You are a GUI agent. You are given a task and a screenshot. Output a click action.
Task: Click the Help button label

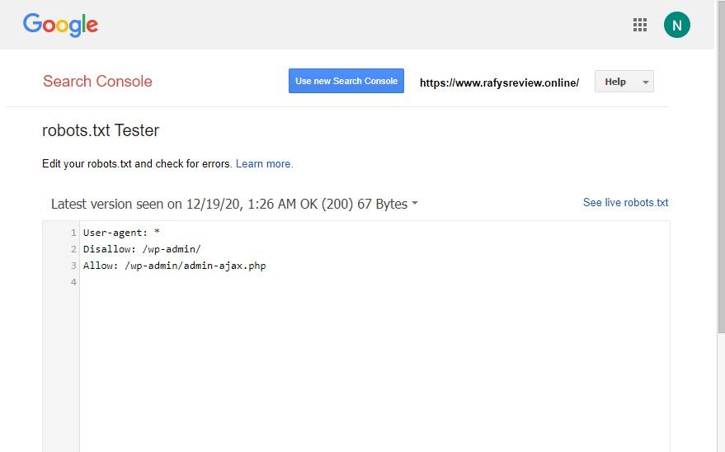click(615, 82)
